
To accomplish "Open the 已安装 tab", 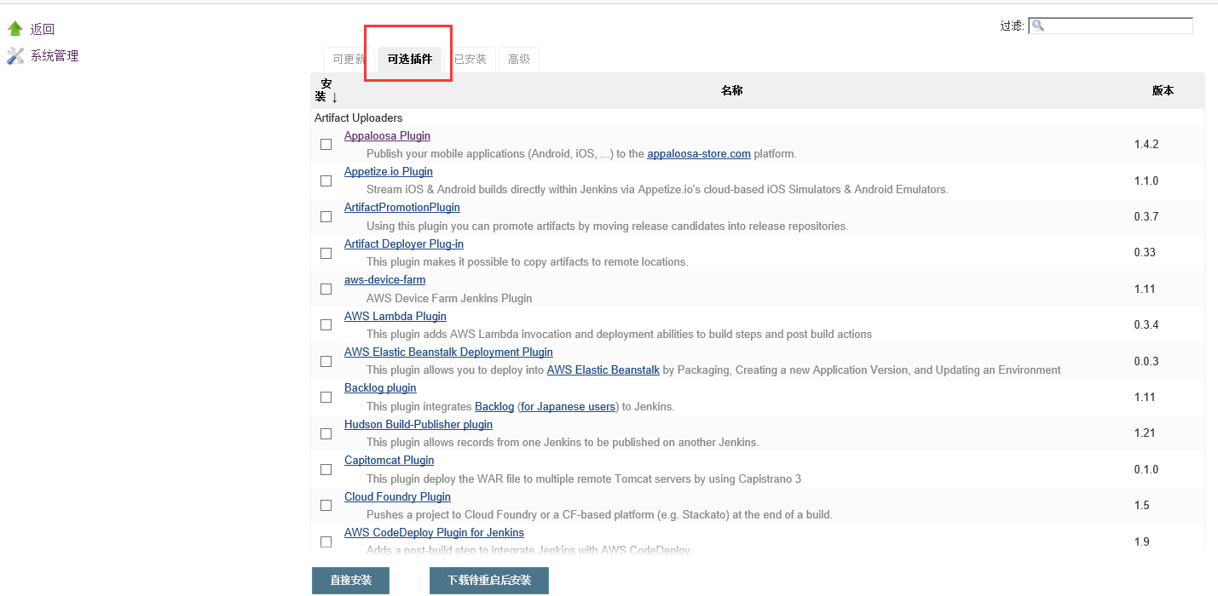I will (470, 60).
